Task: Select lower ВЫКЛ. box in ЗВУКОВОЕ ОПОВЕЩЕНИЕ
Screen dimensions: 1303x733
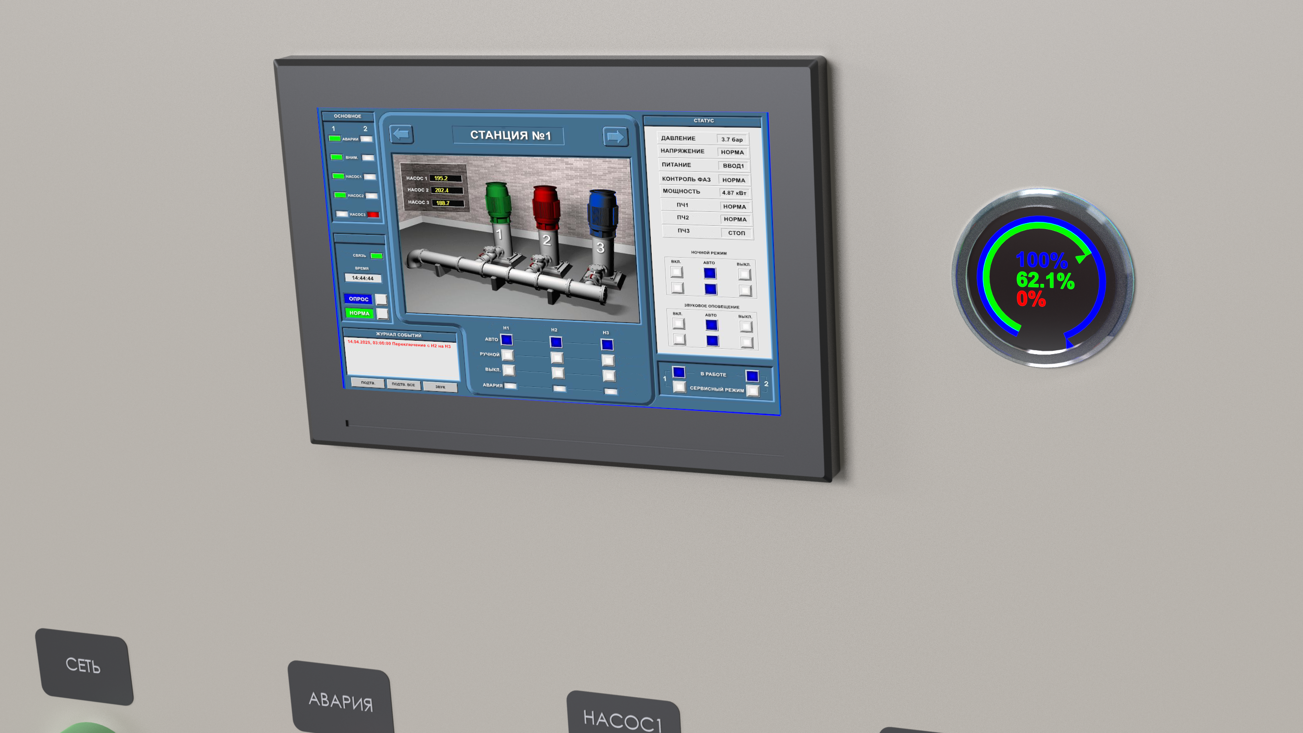Action: coord(747,343)
